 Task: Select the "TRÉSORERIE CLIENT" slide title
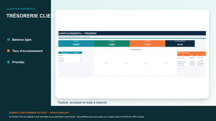[x=31, y=16]
